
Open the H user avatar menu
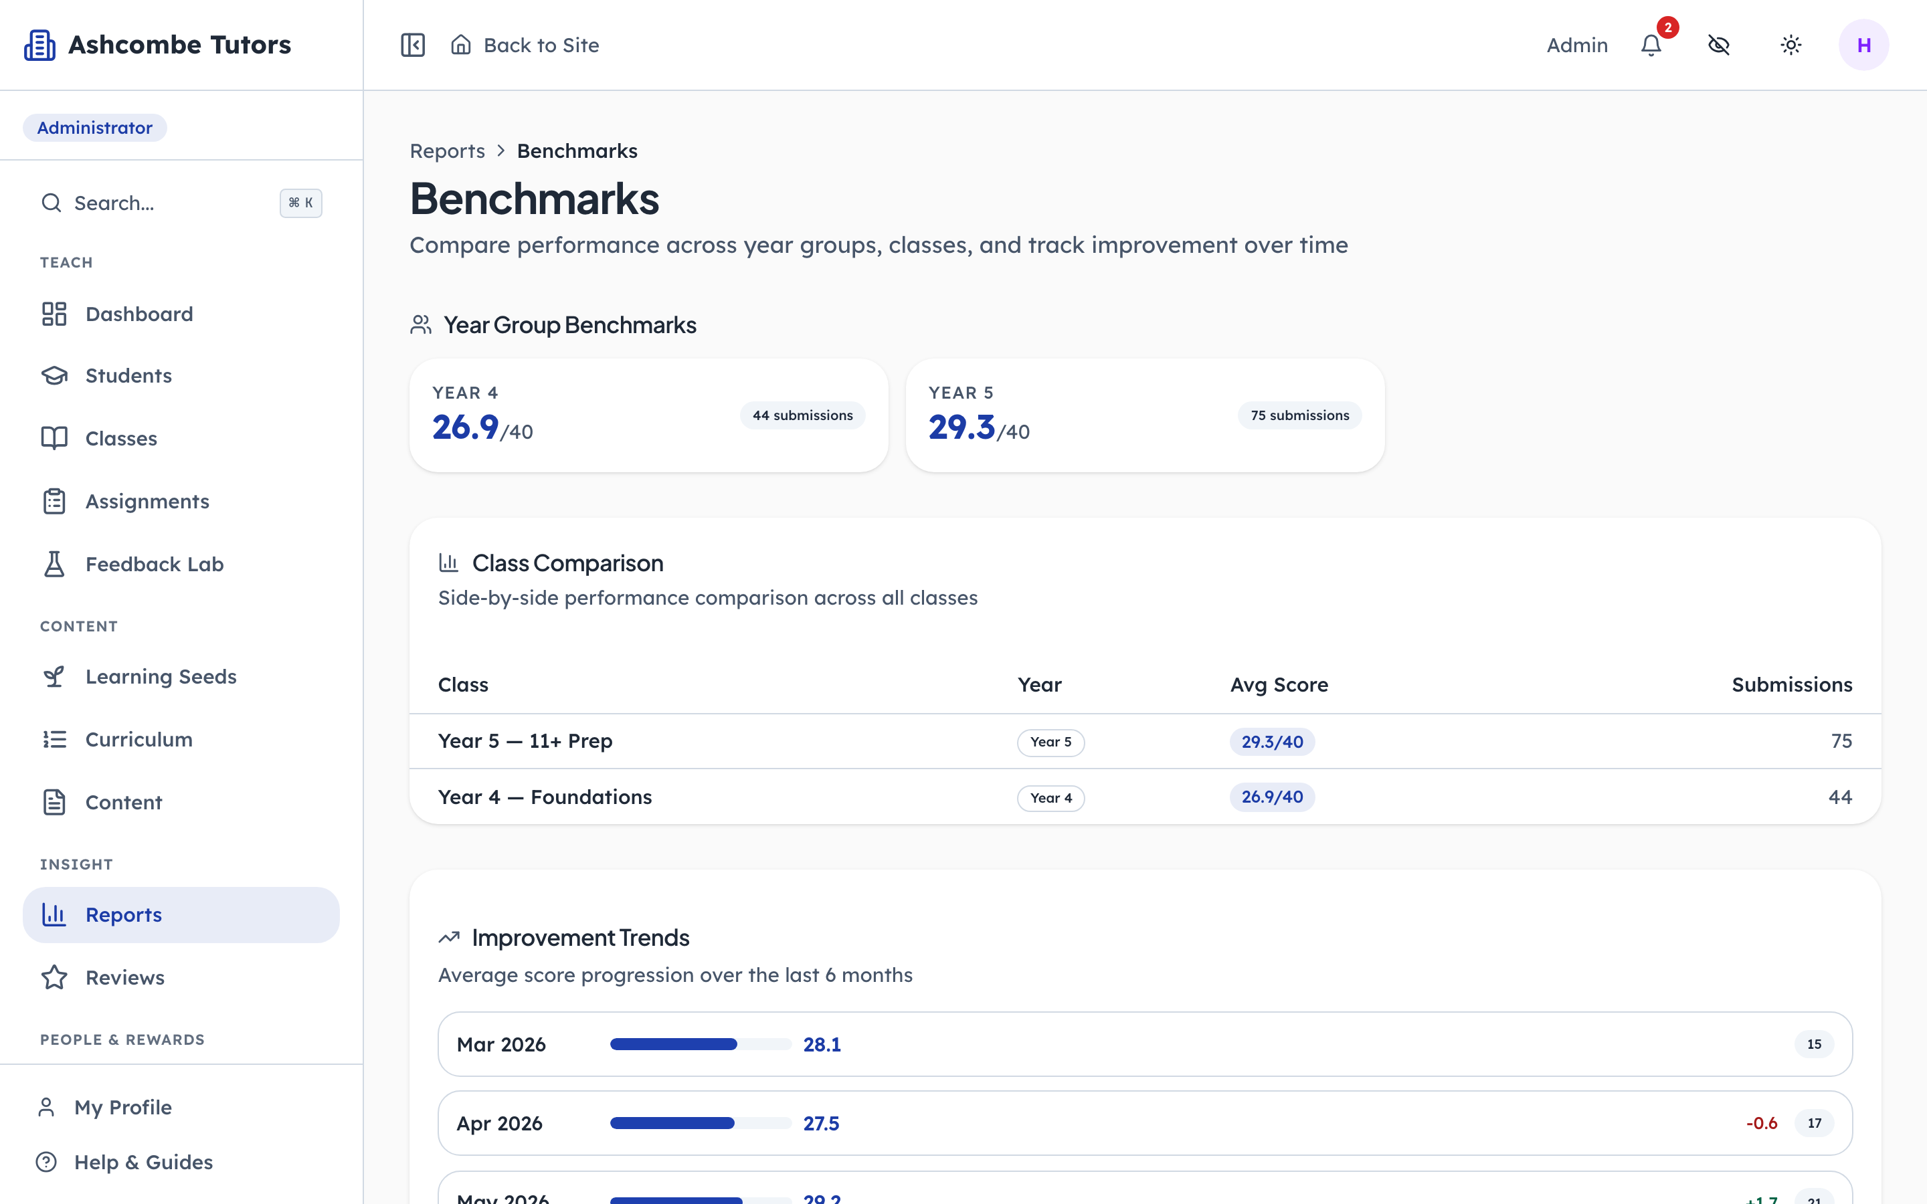tap(1863, 45)
